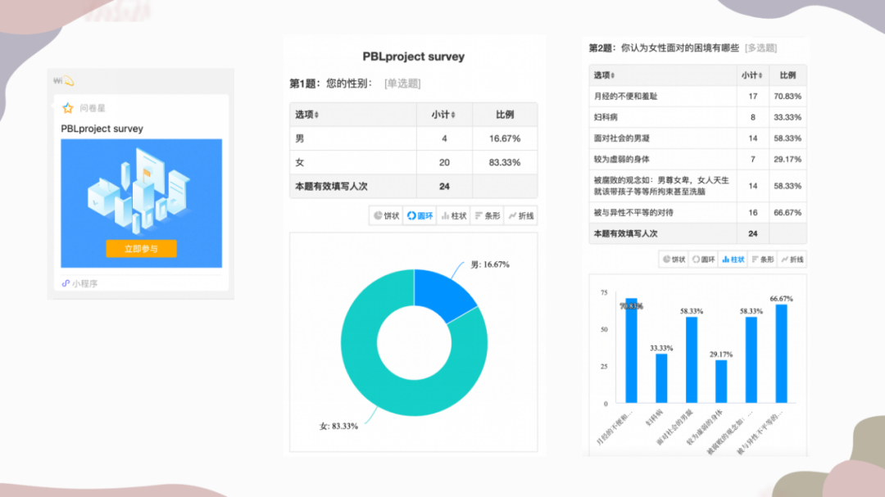Click the 第2题 question heading text
This screenshot has height=497, width=885.
664,48
